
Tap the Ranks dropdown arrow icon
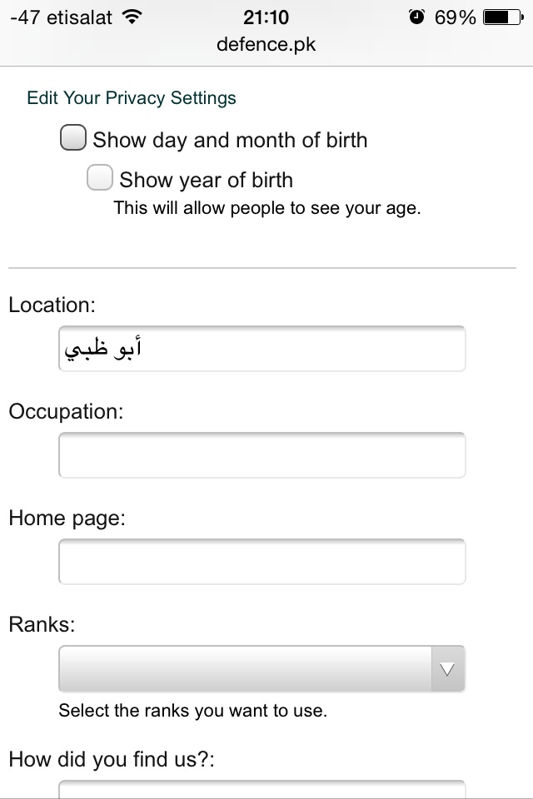(x=447, y=668)
